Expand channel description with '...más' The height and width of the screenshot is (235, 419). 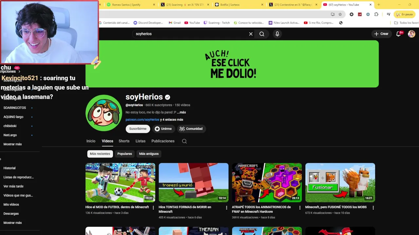coord(181,112)
